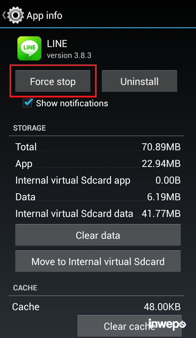Viewport: 196px width, 338px height.
Task: Tap the green LINE app icon
Action: [x=29, y=48]
